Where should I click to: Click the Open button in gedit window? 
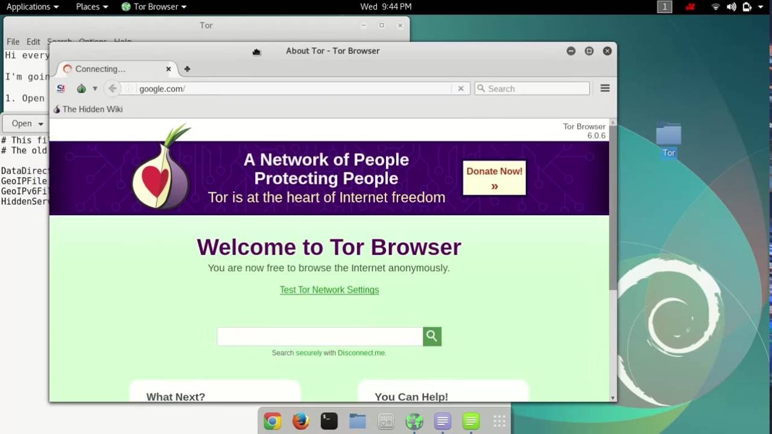click(x=22, y=124)
